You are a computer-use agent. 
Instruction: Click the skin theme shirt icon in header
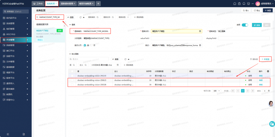pos(248,3)
